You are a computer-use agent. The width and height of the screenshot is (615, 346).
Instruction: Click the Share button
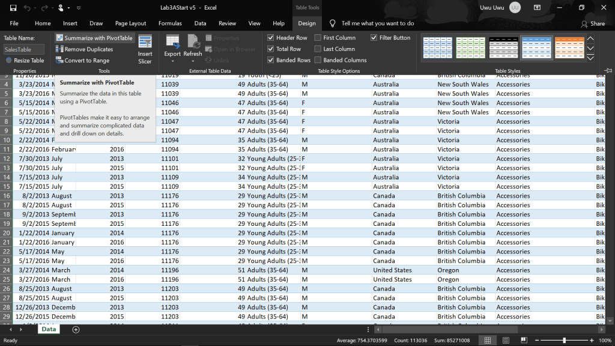click(x=593, y=23)
